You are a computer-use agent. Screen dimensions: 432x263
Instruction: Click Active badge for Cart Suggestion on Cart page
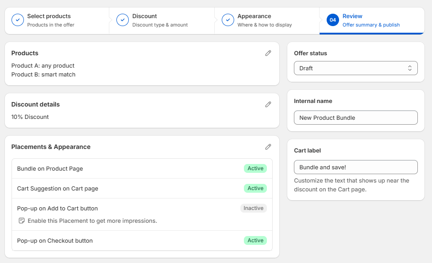(255, 188)
